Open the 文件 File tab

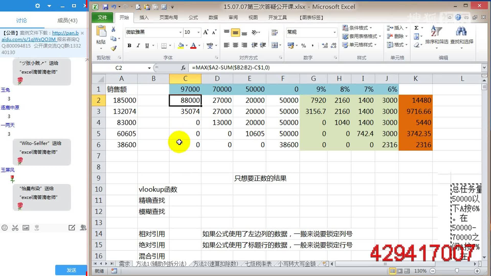point(102,17)
